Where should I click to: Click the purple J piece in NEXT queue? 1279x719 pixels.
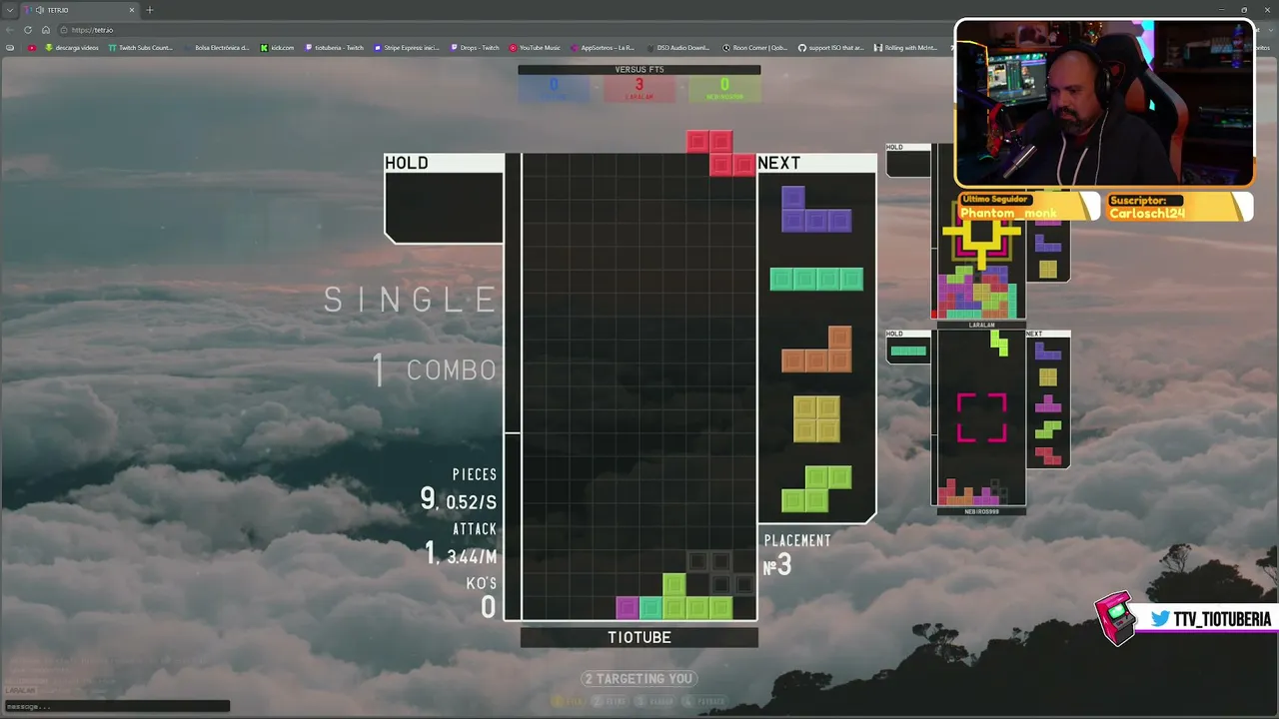click(x=816, y=209)
